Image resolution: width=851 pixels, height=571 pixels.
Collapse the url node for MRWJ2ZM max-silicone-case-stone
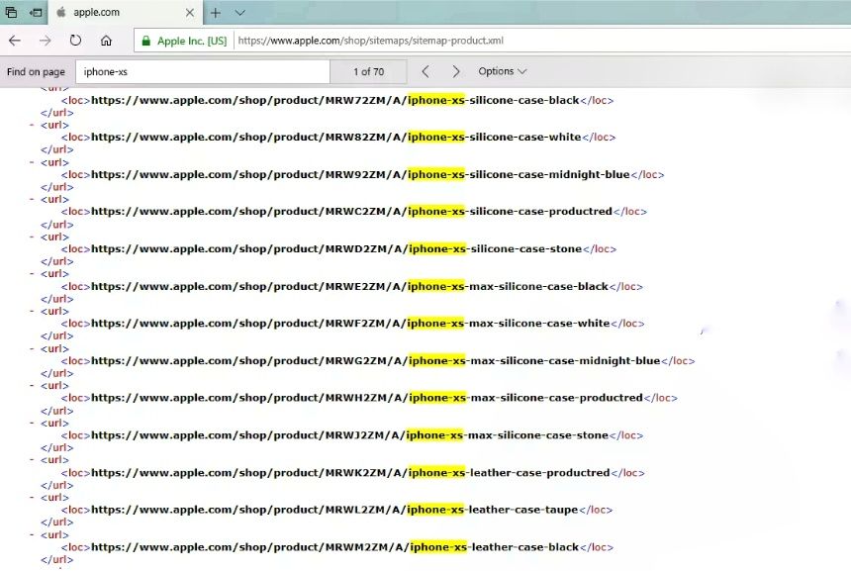pos(32,424)
